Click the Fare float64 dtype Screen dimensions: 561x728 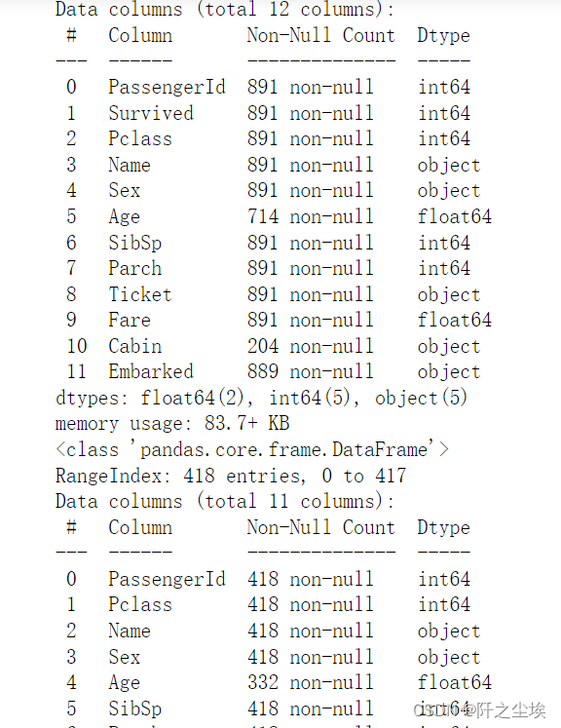(x=454, y=320)
